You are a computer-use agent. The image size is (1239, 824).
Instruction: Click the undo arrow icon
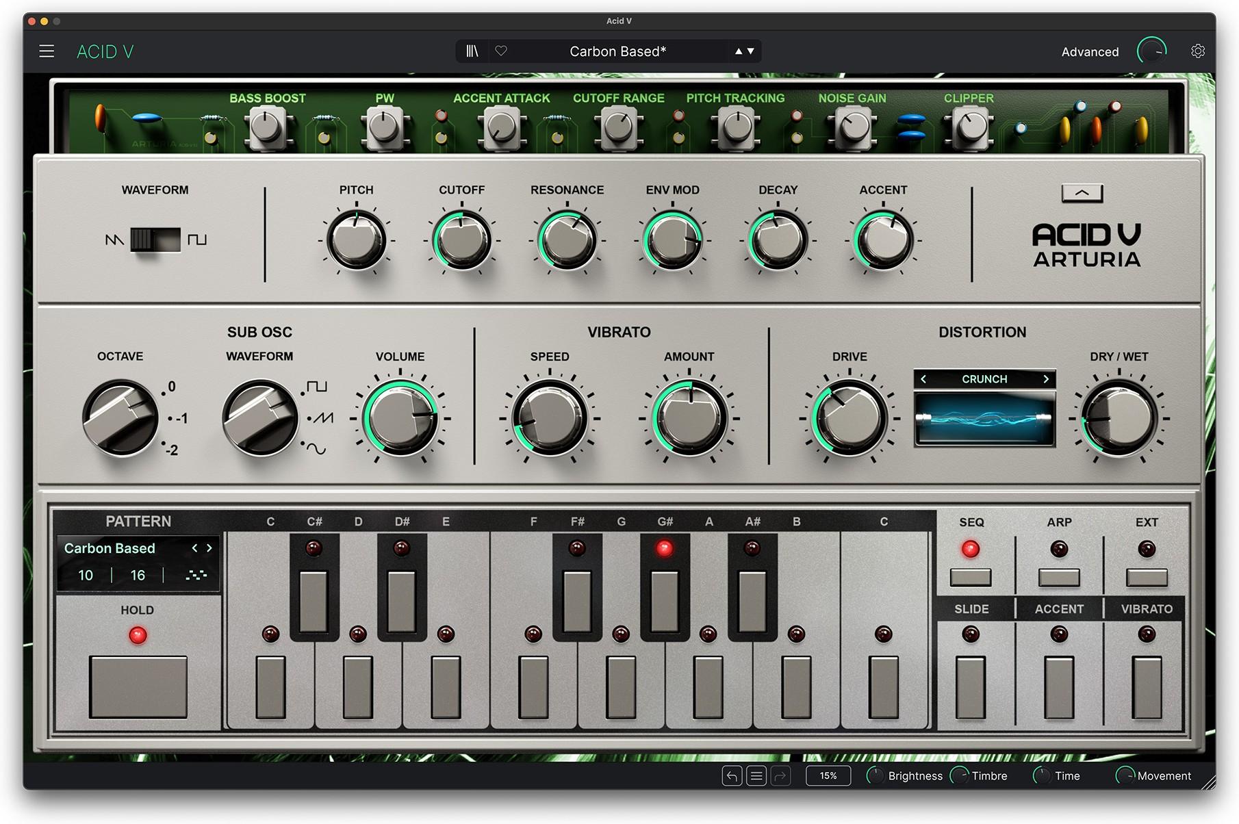point(731,775)
